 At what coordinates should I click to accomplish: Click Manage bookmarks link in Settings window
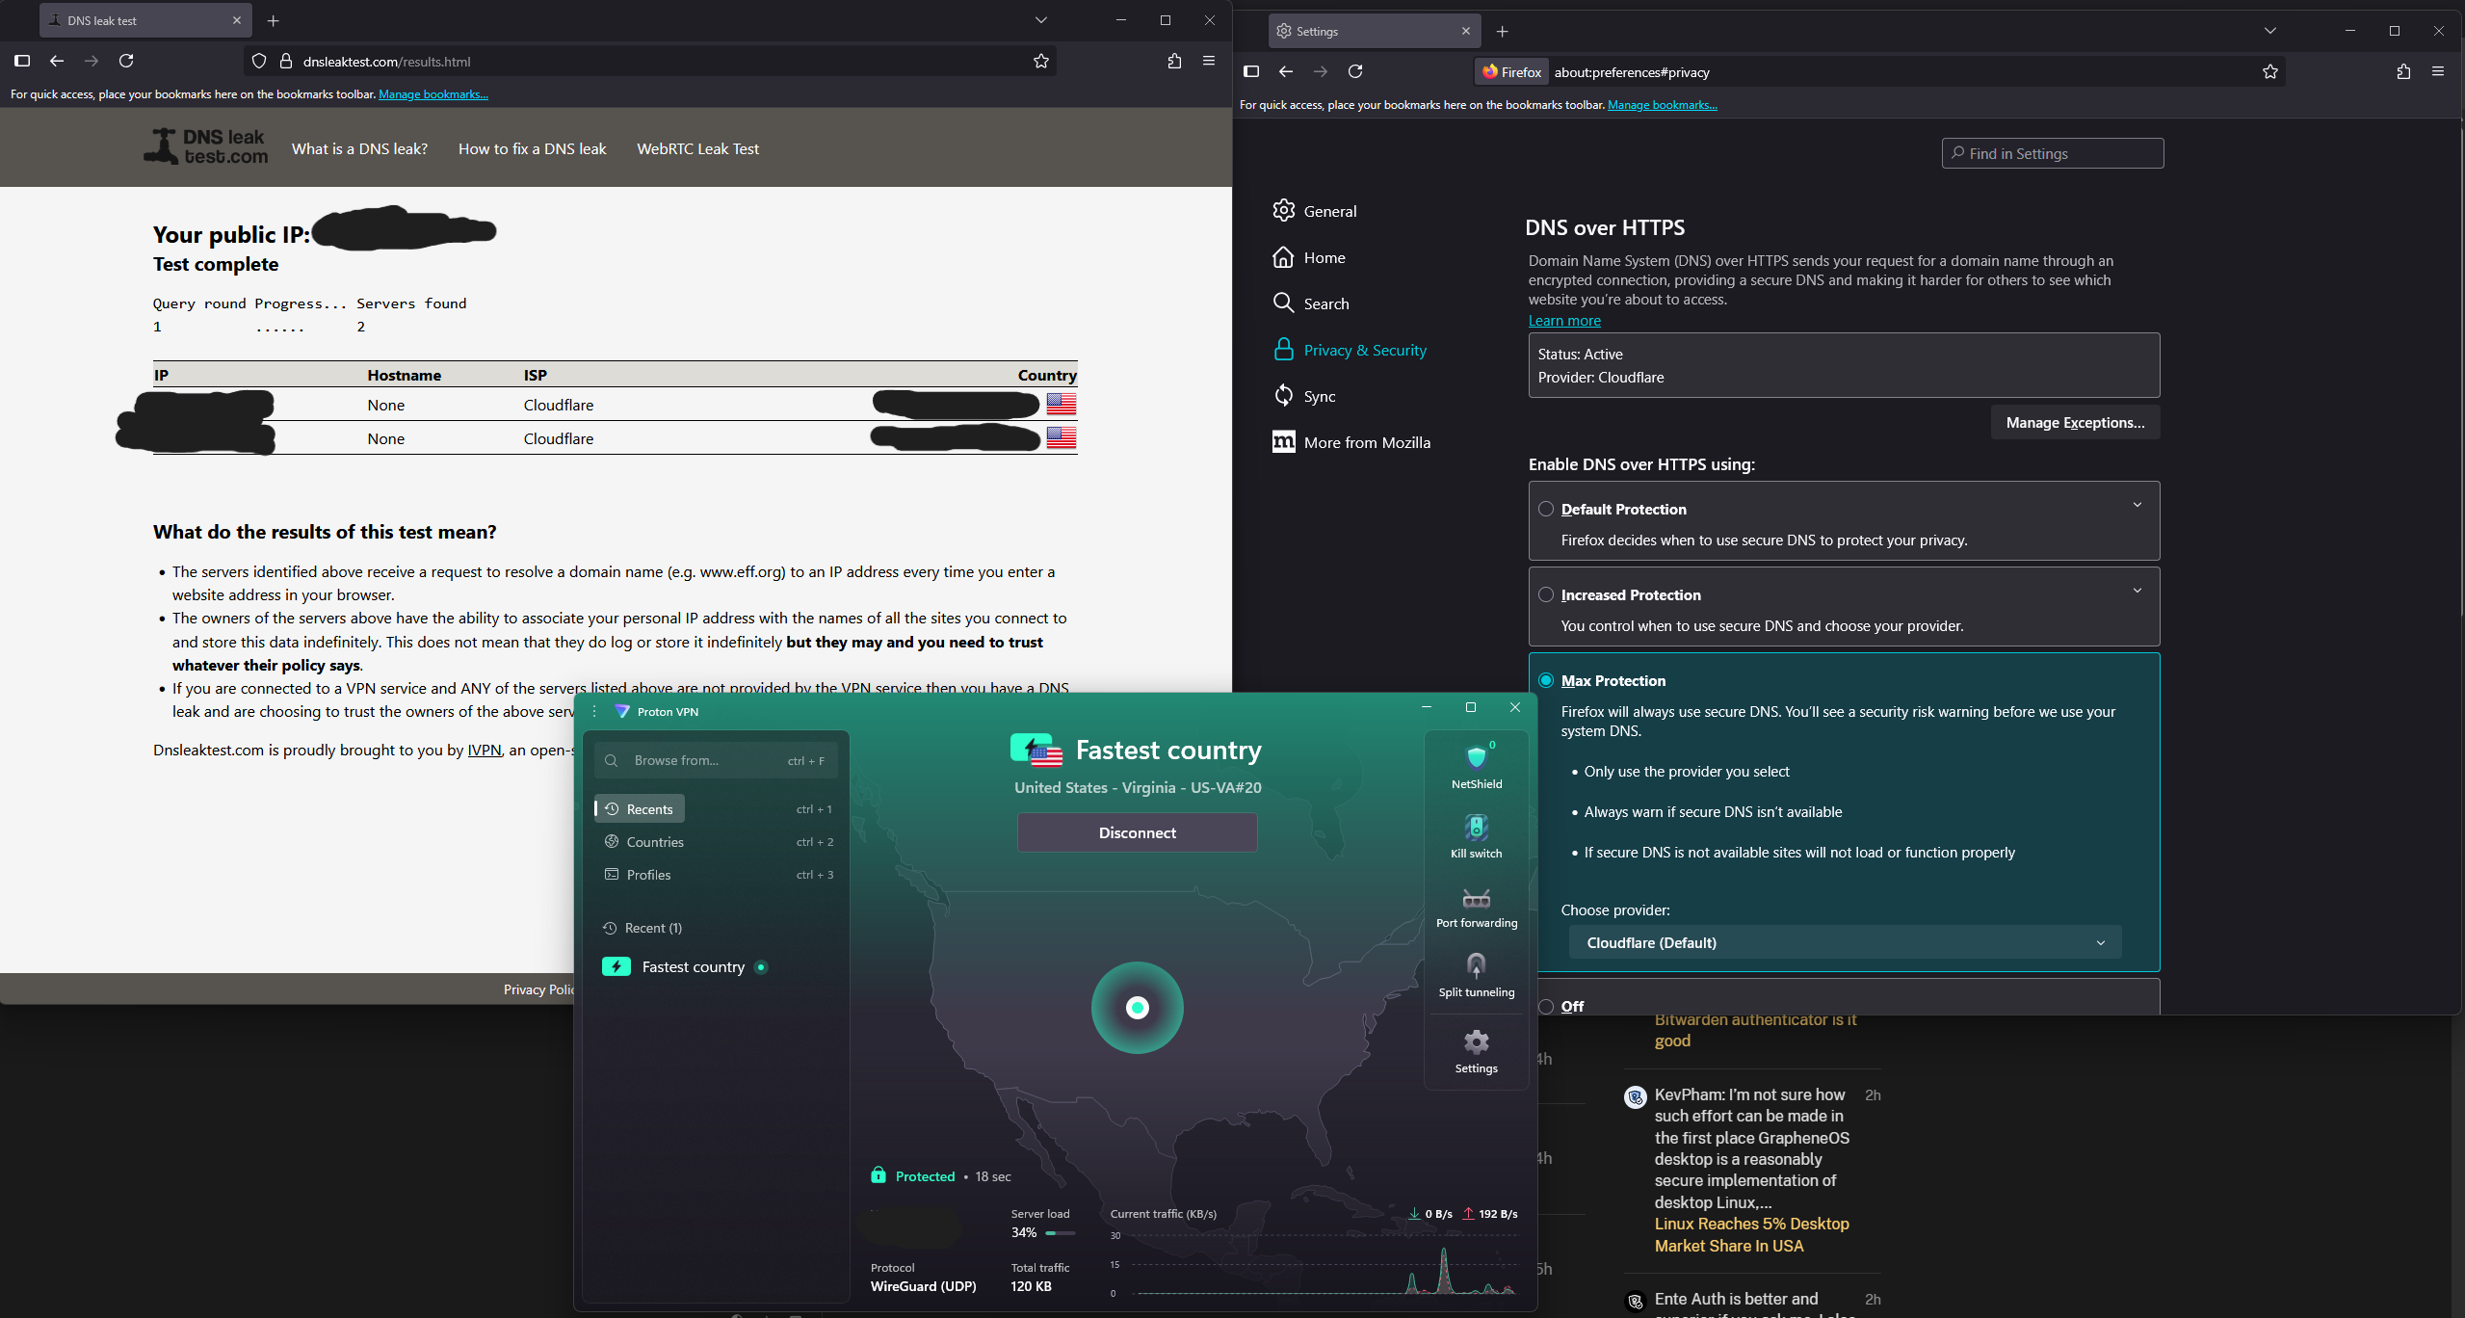tap(1662, 105)
